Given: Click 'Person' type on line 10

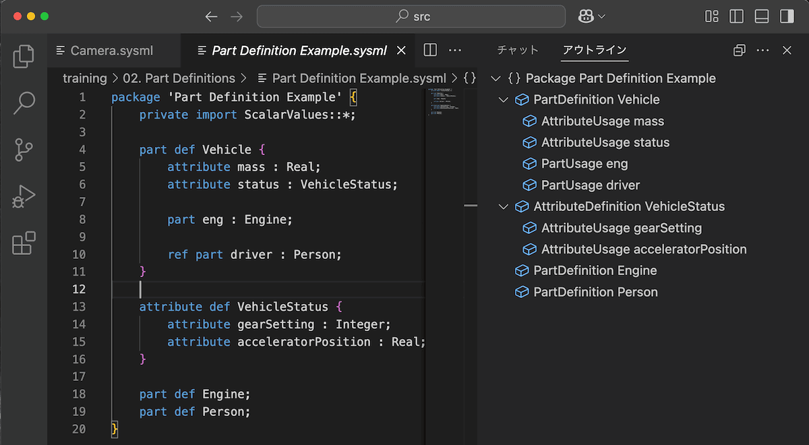Looking at the screenshot, I should [x=315, y=254].
